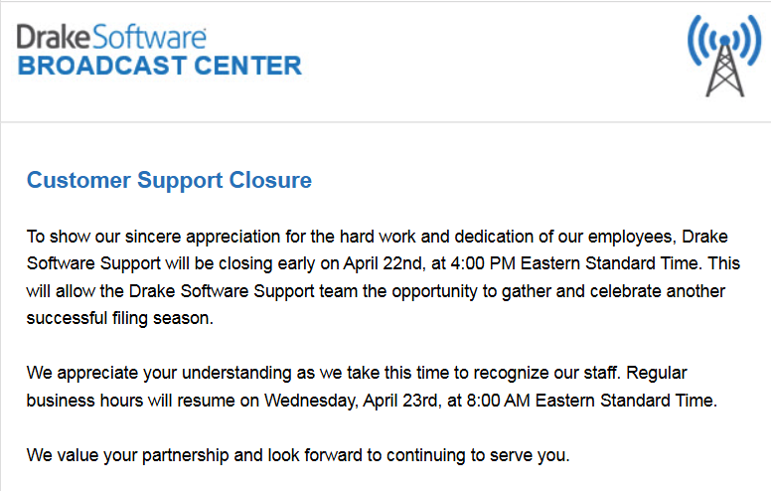This screenshot has height=491, width=771.
Task: Click the horizontal divider below the header
Action: point(385,121)
